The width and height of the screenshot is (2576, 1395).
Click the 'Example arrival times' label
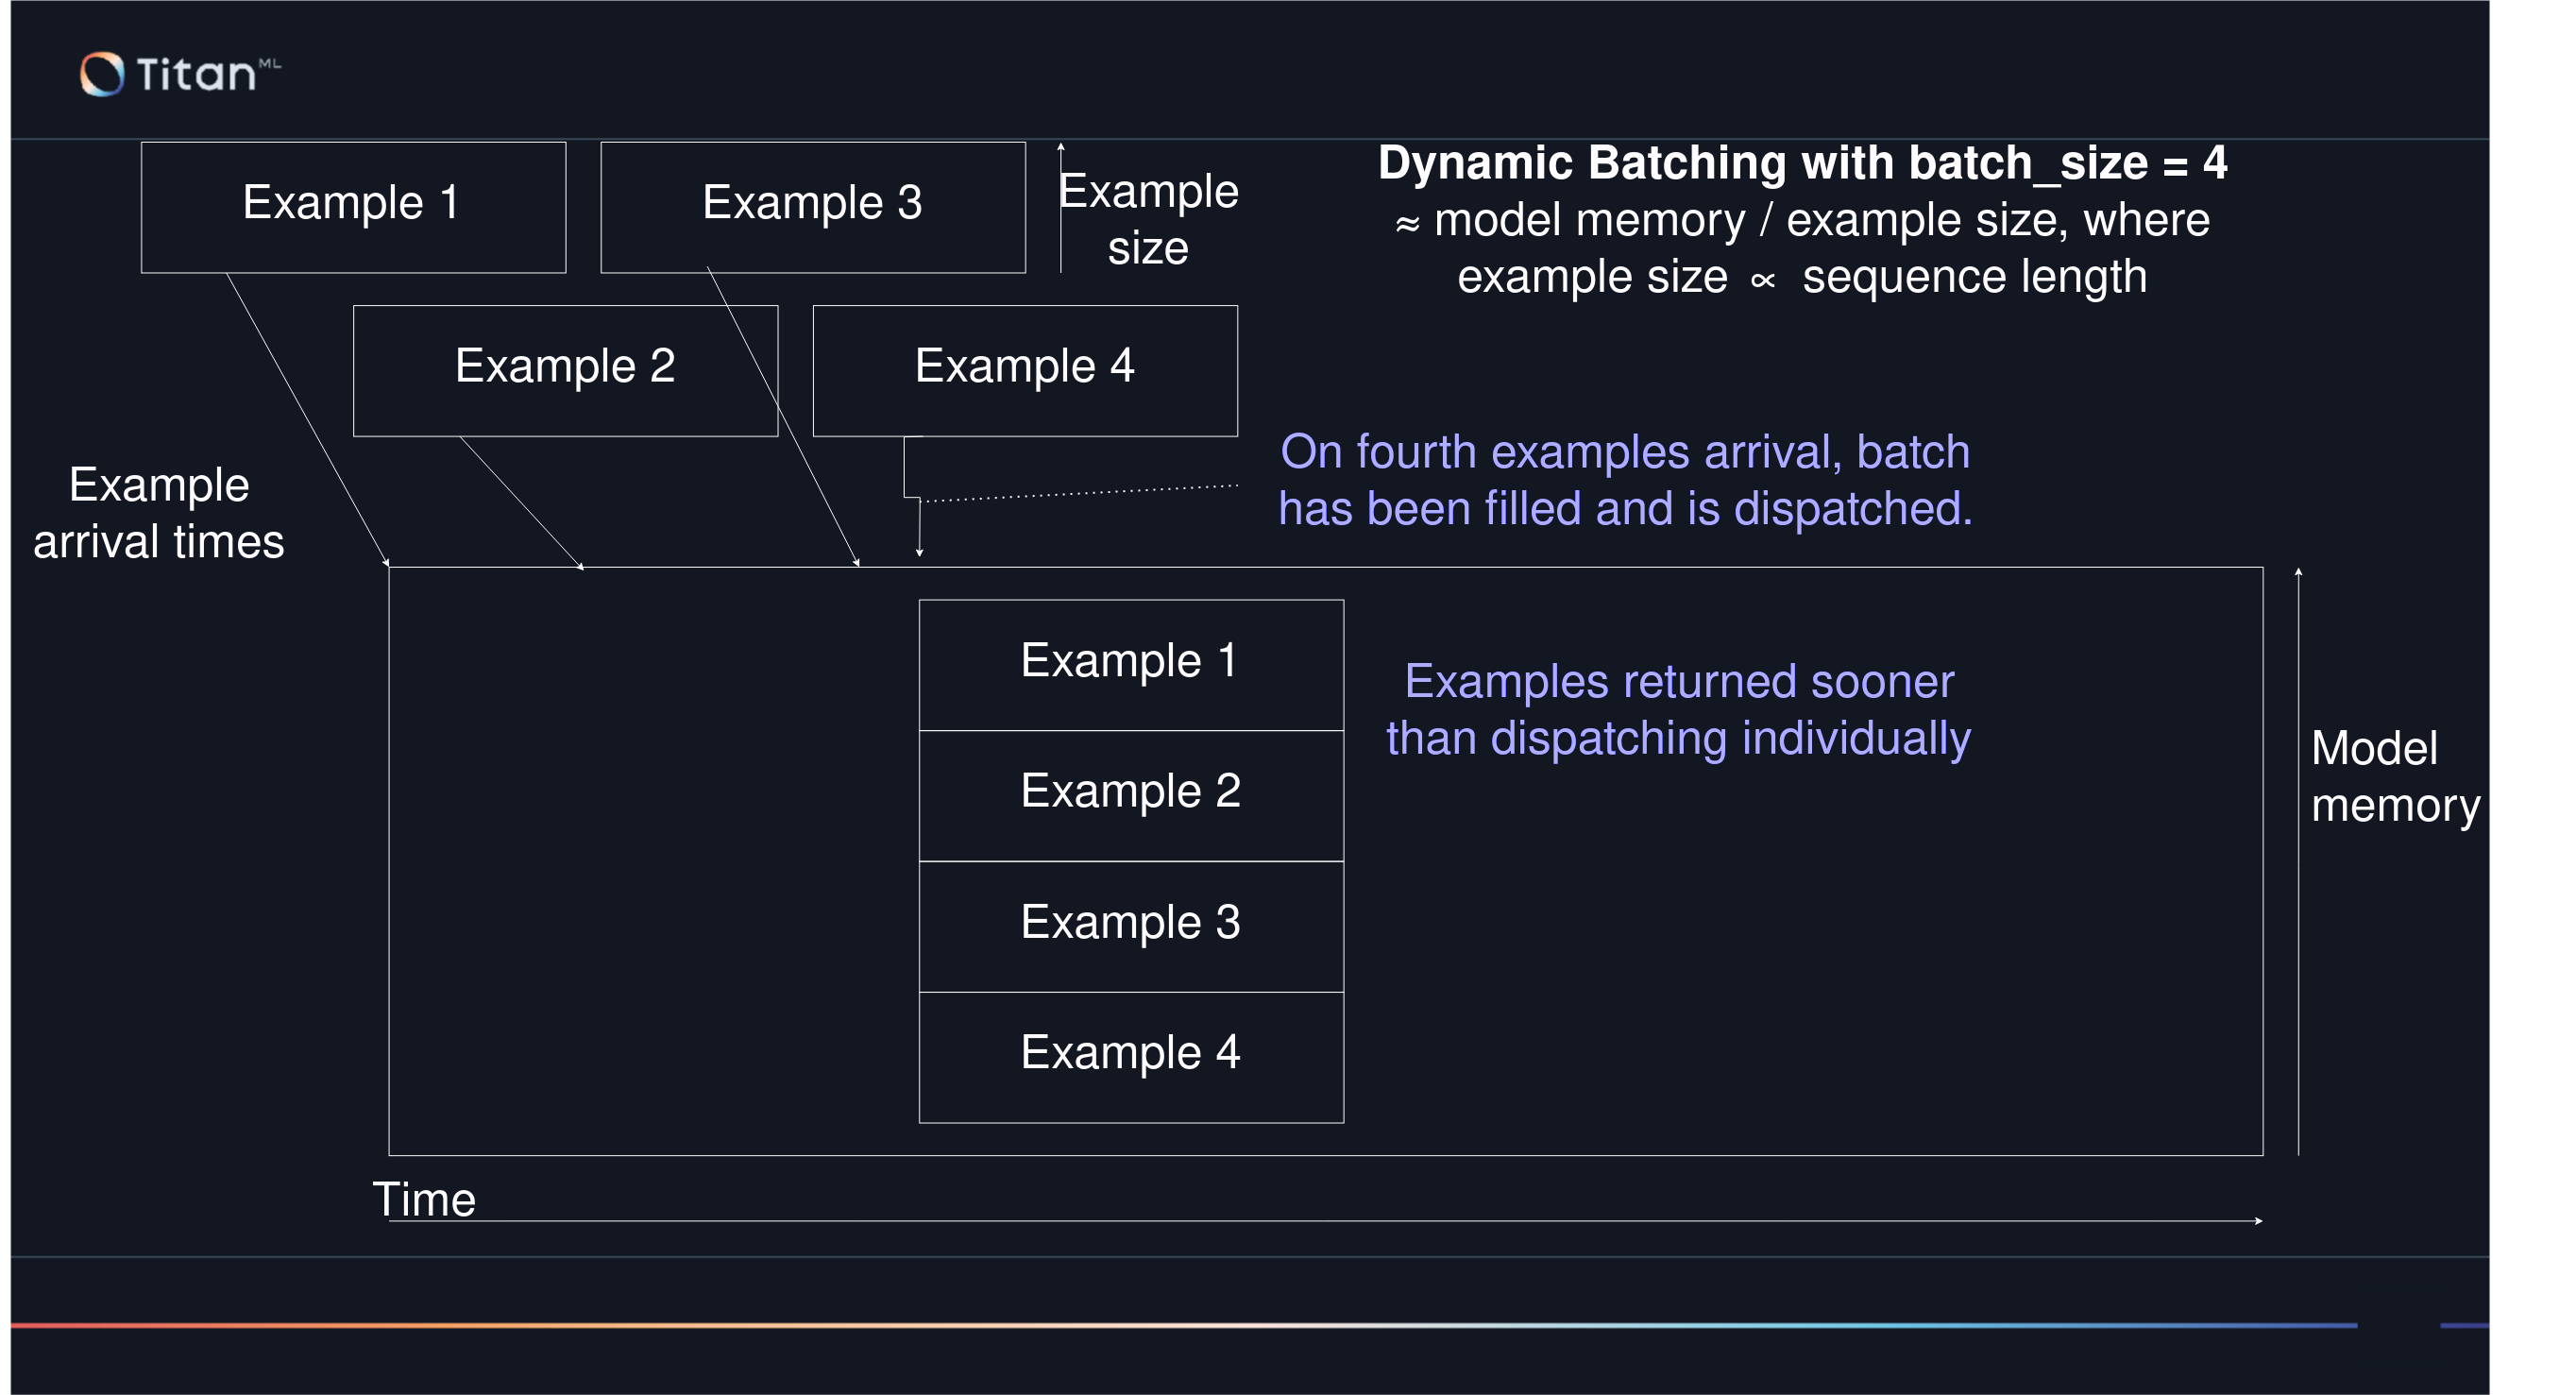click(159, 513)
